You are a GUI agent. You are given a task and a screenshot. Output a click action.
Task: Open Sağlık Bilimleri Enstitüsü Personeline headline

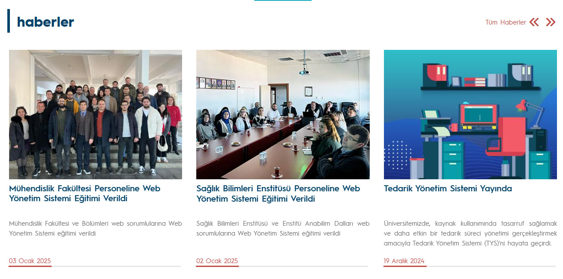278,193
